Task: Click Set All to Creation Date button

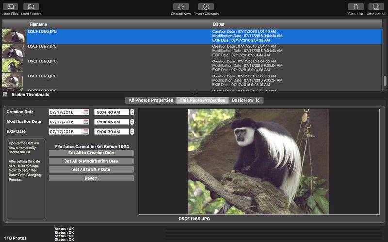Action: [91, 153]
